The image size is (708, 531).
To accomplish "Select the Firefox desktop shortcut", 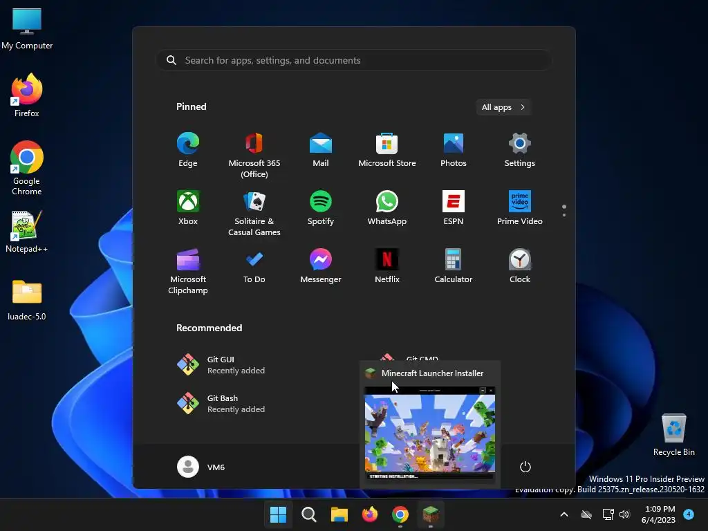I will [27, 95].
